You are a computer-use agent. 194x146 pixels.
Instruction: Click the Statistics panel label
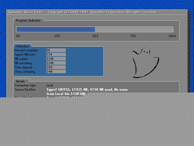[x=22, y=46]
